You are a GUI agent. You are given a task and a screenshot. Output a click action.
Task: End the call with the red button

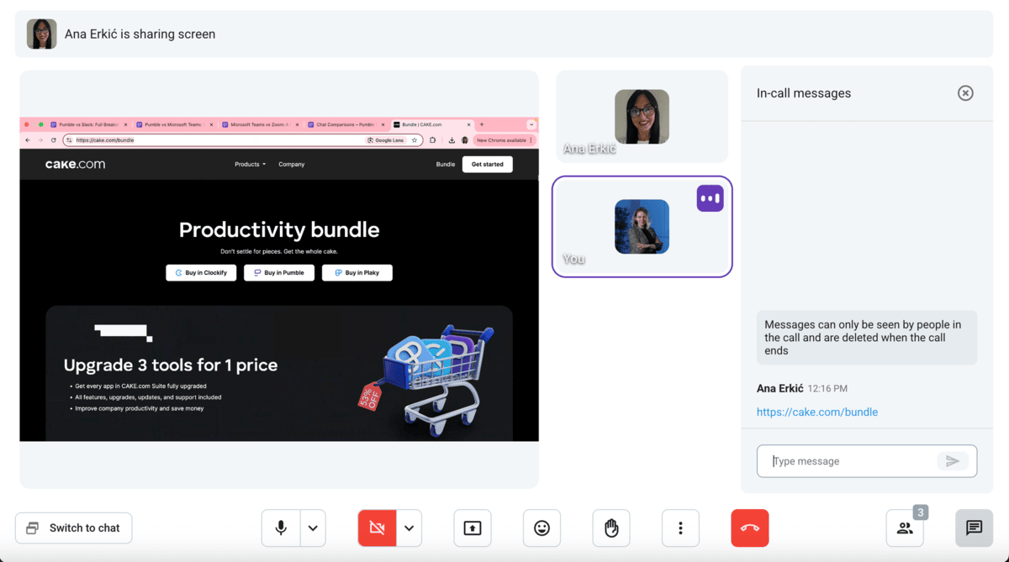point(750,528)
